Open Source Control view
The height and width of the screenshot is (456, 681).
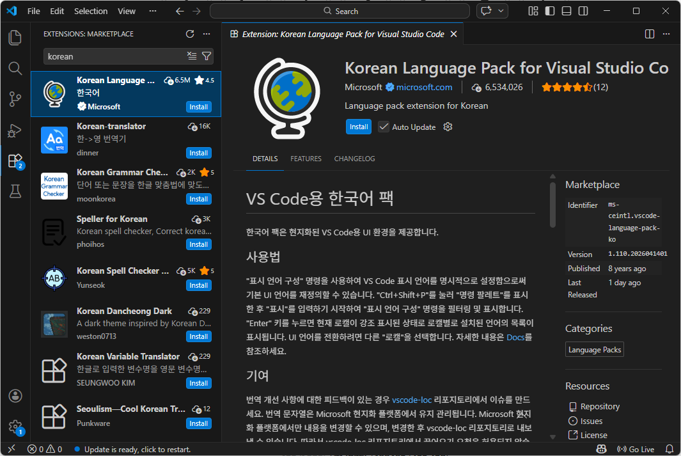point(15,98)
